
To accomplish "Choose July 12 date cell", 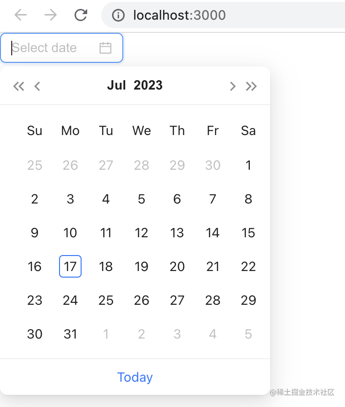I will click(142, 233).
